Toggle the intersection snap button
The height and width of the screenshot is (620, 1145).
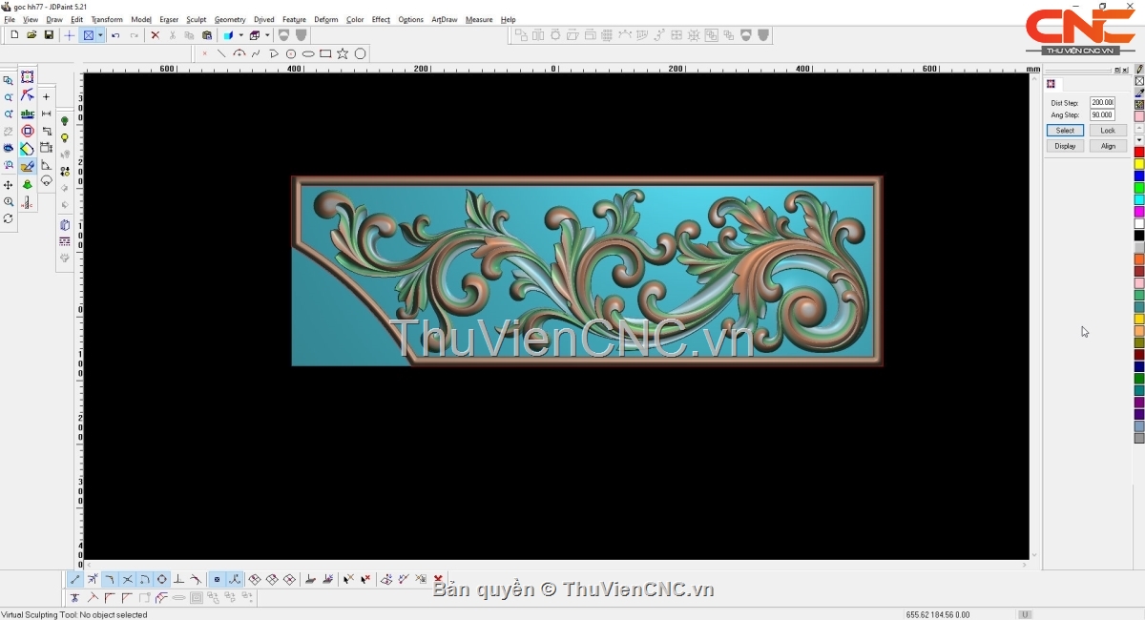127,579
